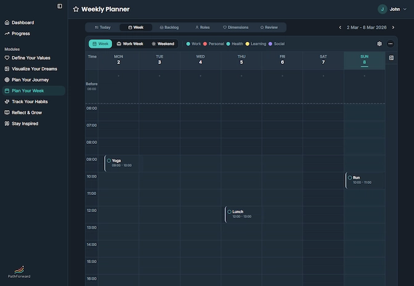Expand John user menu chevron

click(405, 9)
